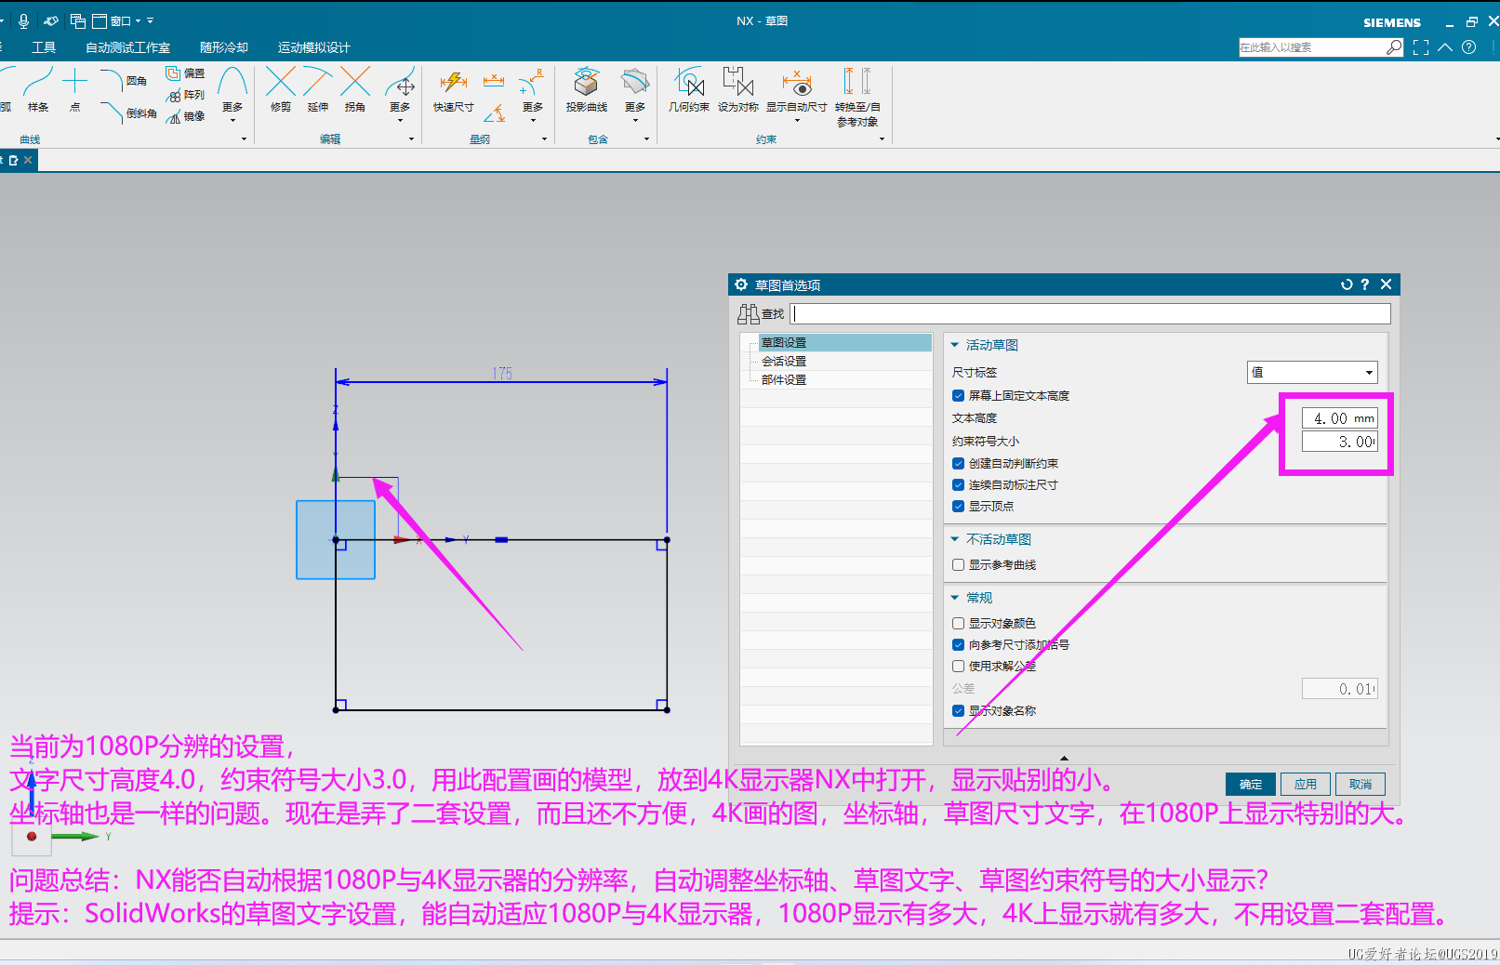Launch the 投影曲线 project curve tool

(x=586, y=90)
